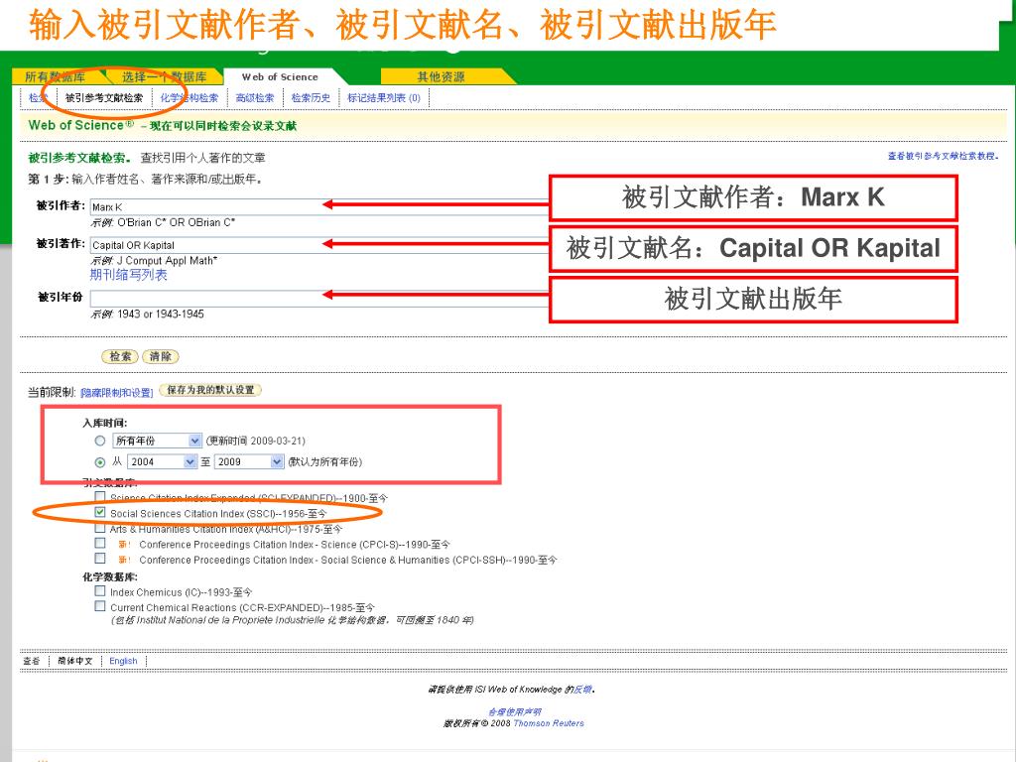Click the 示例 O'Brian C* OR OBrian C* text
This screenshot has height=762, width=1016.
(163, 222)
